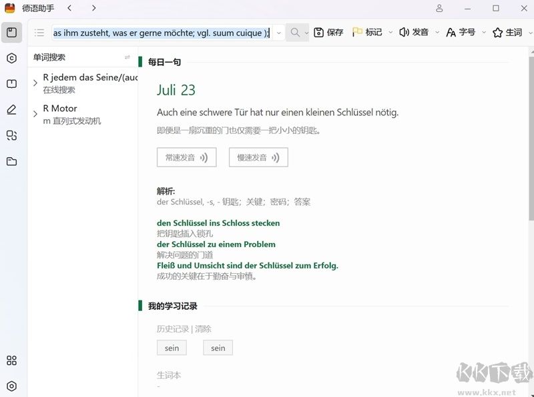
Task: Open the settings gear at sidebar bottom
Action: coord(11,386)
